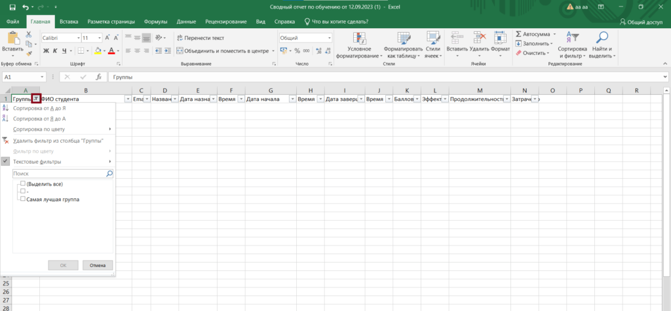
Task: Click the Вставить paste clipboard icon
Action: tap(12, 39)
